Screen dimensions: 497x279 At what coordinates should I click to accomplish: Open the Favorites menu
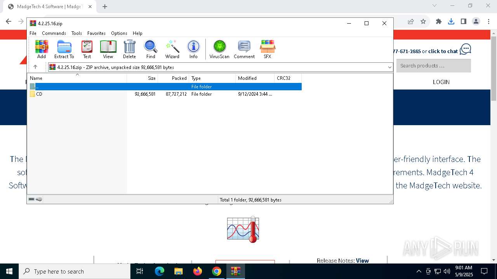tap(96, 33)
